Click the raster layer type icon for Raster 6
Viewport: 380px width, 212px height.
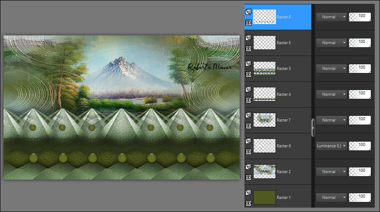(x=248, y=141)
